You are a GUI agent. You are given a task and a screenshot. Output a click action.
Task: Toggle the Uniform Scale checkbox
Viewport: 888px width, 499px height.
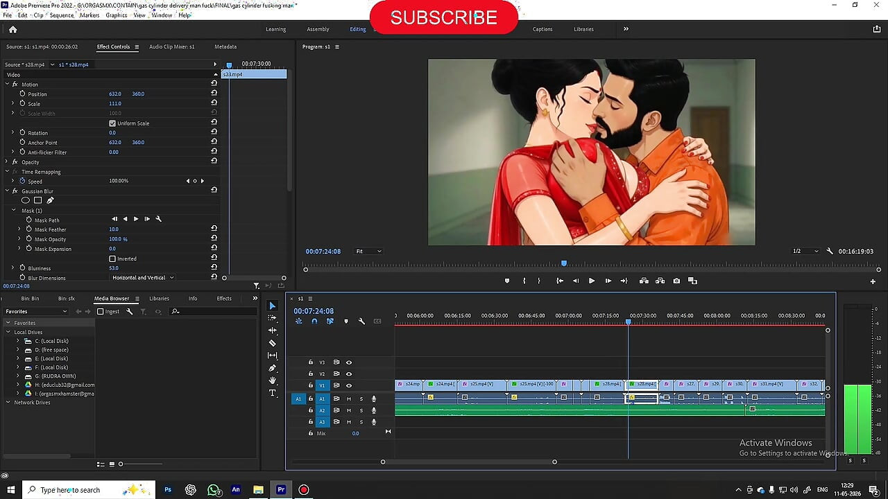(112, 123)
